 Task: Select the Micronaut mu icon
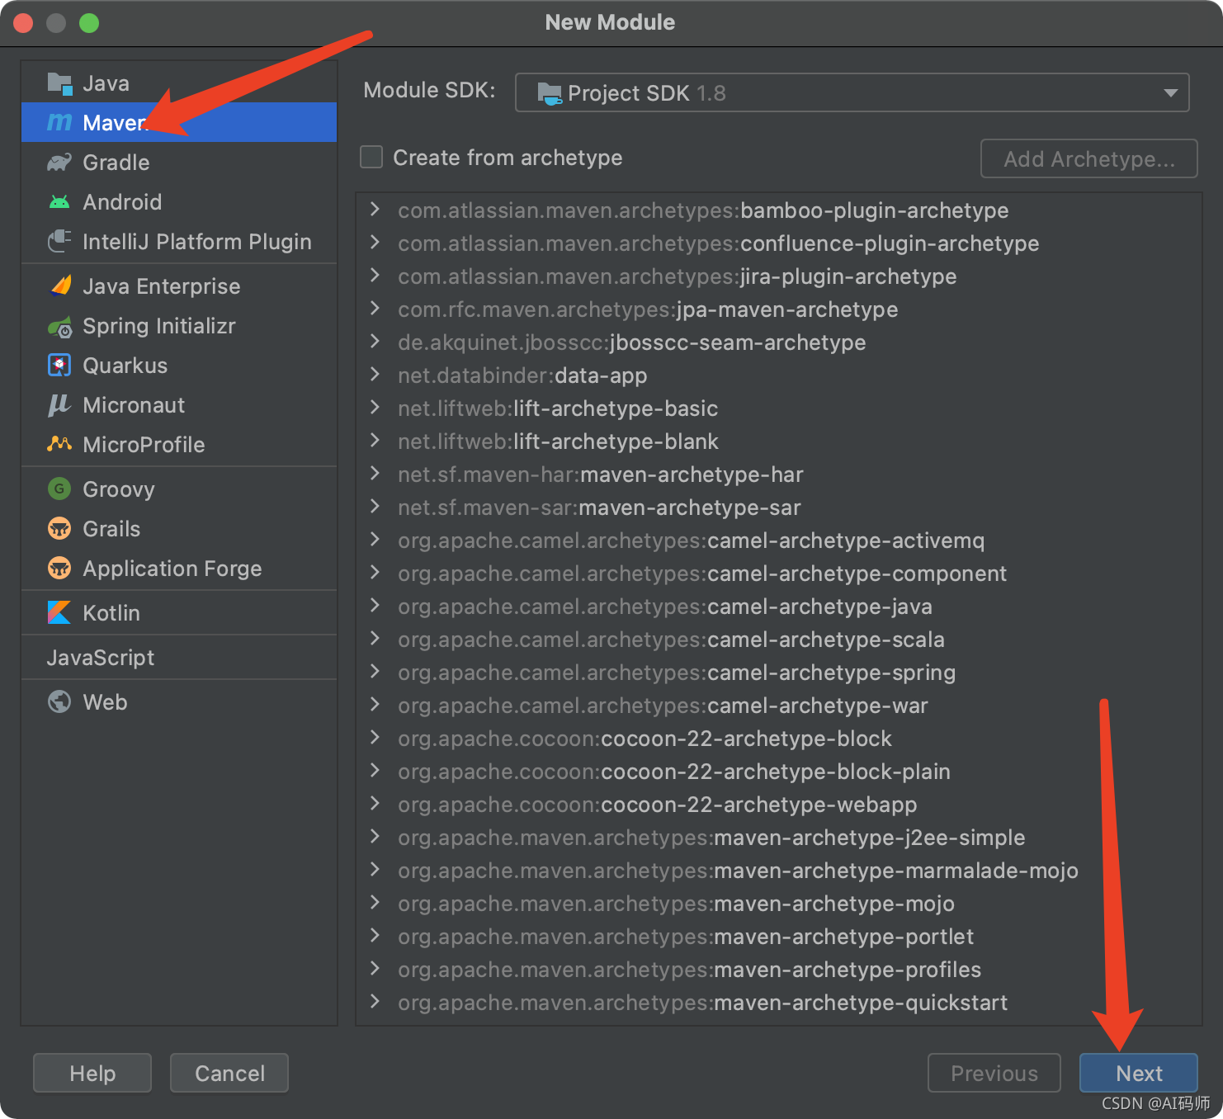coord(59,405)
